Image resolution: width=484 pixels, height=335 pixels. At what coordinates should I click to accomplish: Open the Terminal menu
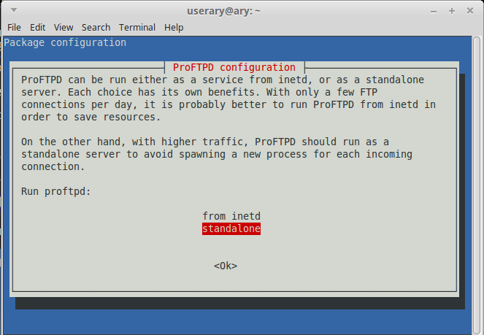click(137, 28)
